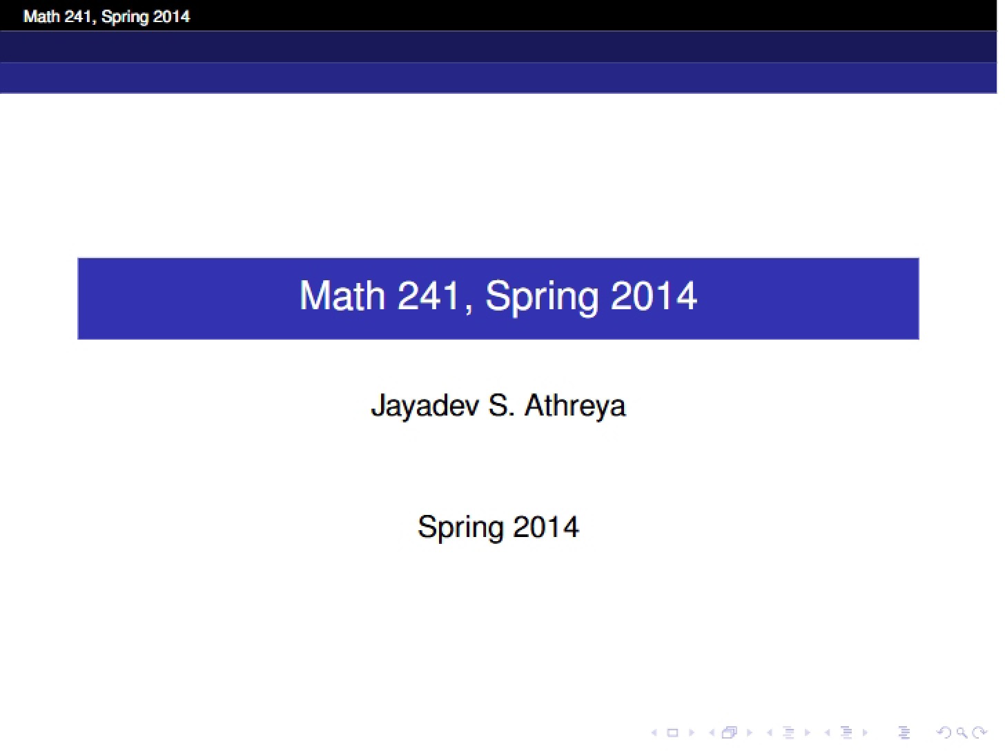Click the blue title block

tap(498, 298)
